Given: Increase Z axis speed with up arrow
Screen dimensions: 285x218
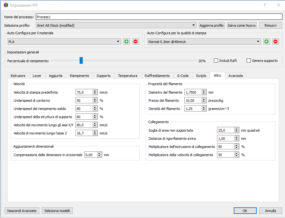Looking at the screenshot, I should pos(95,132).
